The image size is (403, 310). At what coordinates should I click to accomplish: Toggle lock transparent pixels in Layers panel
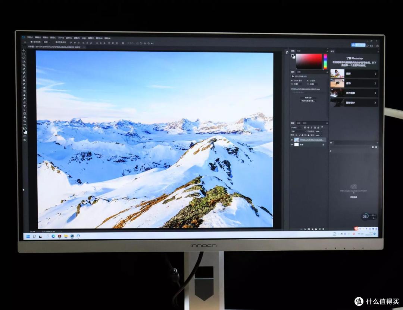(x=296, y=135)
